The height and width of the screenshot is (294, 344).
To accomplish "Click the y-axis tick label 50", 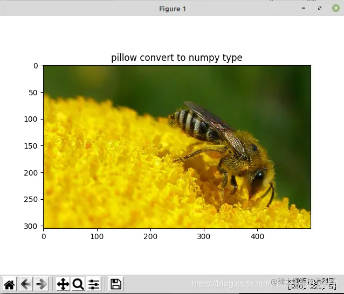I will tap(33, 93).
